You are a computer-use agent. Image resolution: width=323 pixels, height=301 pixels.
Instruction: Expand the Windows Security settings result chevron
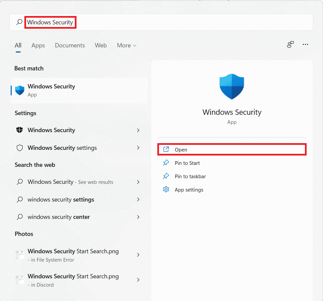(138, 147)
